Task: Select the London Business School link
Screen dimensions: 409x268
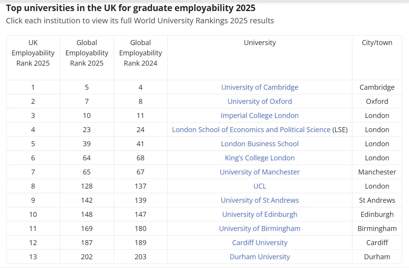Action: 259,144
